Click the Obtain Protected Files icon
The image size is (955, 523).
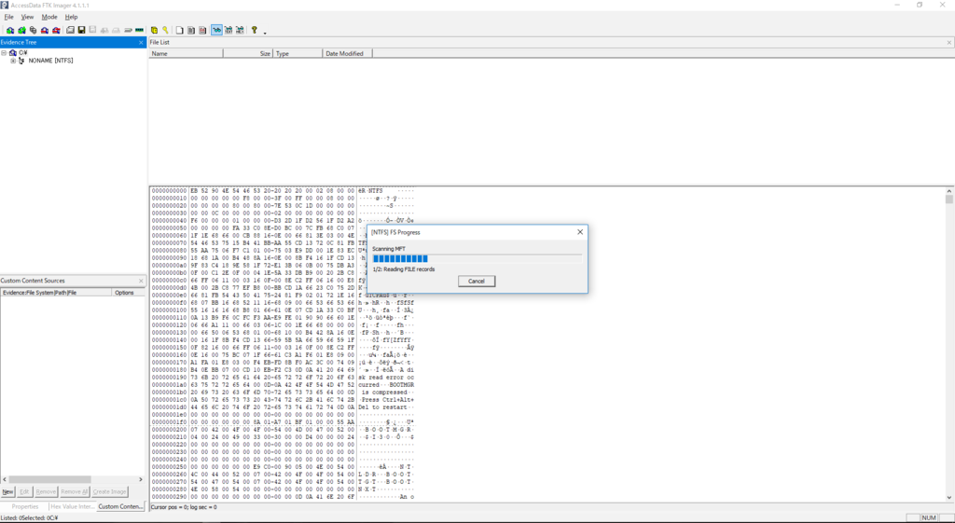154,30
